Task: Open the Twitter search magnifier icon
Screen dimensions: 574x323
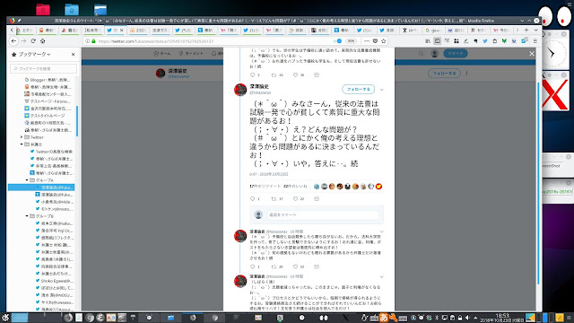Action: coord(421,54)
